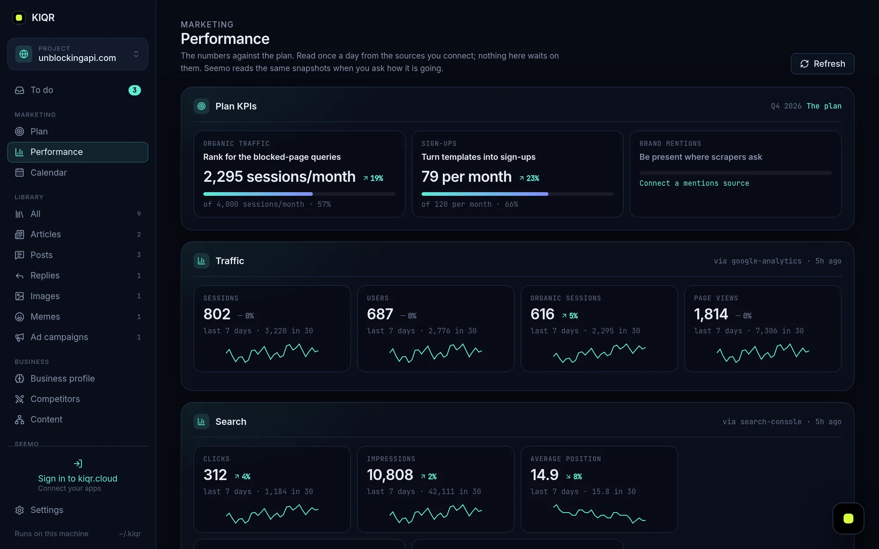The width and height of the screenshot is (879, 549).
Task: Click the Impressions value 10,808
Action: point(390,475)
